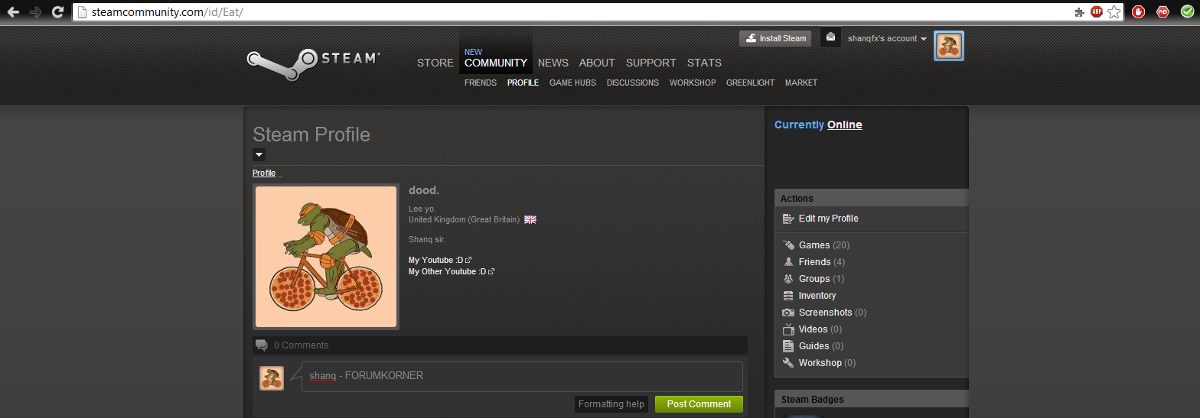Open the COMMUNITY menu

496,63
